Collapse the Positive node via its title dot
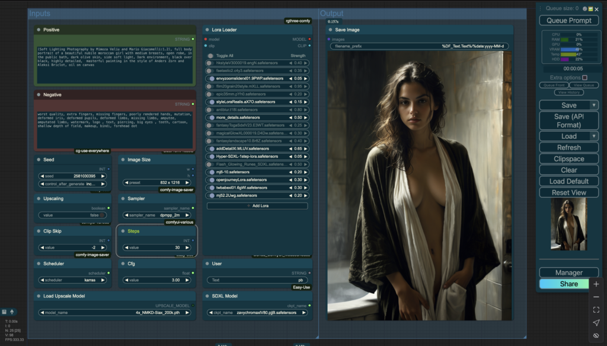607x346 pixels. coord(39,30)
